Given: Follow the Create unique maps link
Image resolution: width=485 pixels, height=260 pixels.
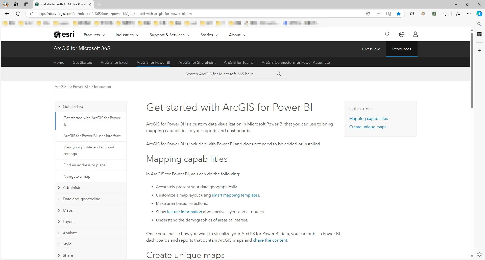Looking at the screenshot, I should (x=368, y=127).
